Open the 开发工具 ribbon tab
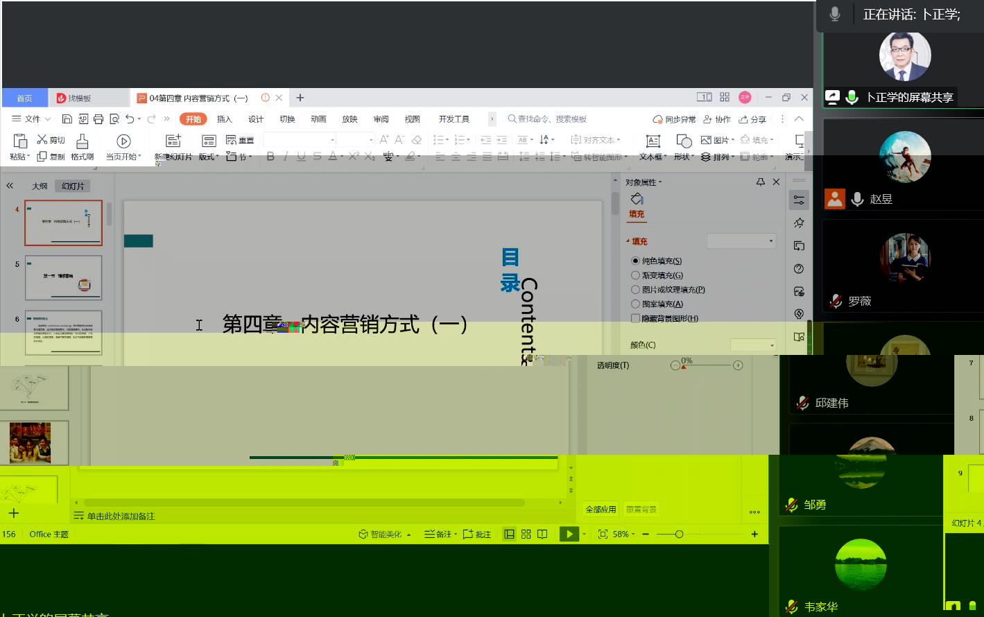 [x=454, y=119]
